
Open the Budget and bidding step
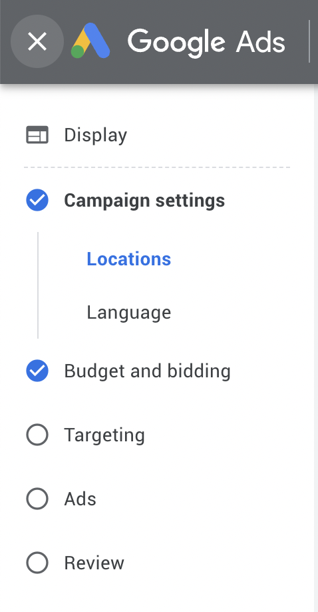tap(147, 371)
